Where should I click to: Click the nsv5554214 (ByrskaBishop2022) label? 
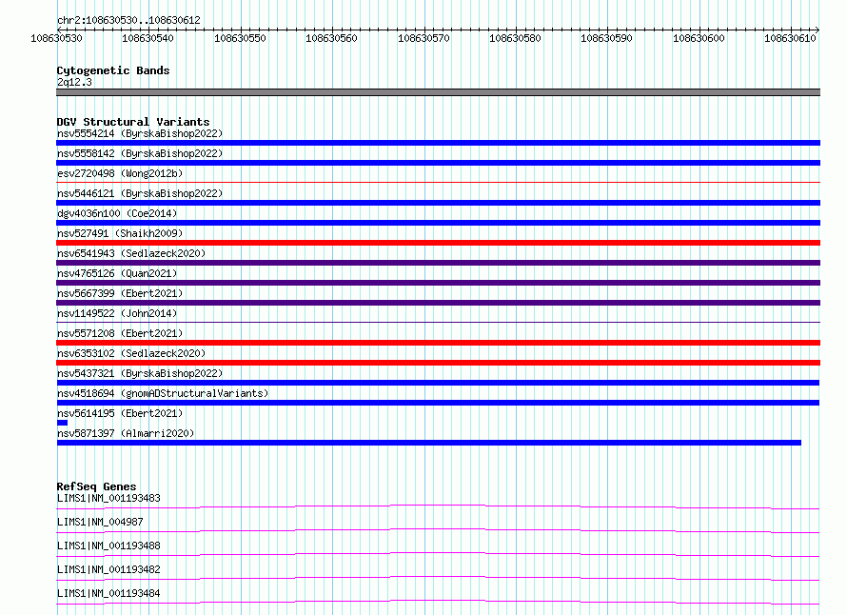click(140, 133)
